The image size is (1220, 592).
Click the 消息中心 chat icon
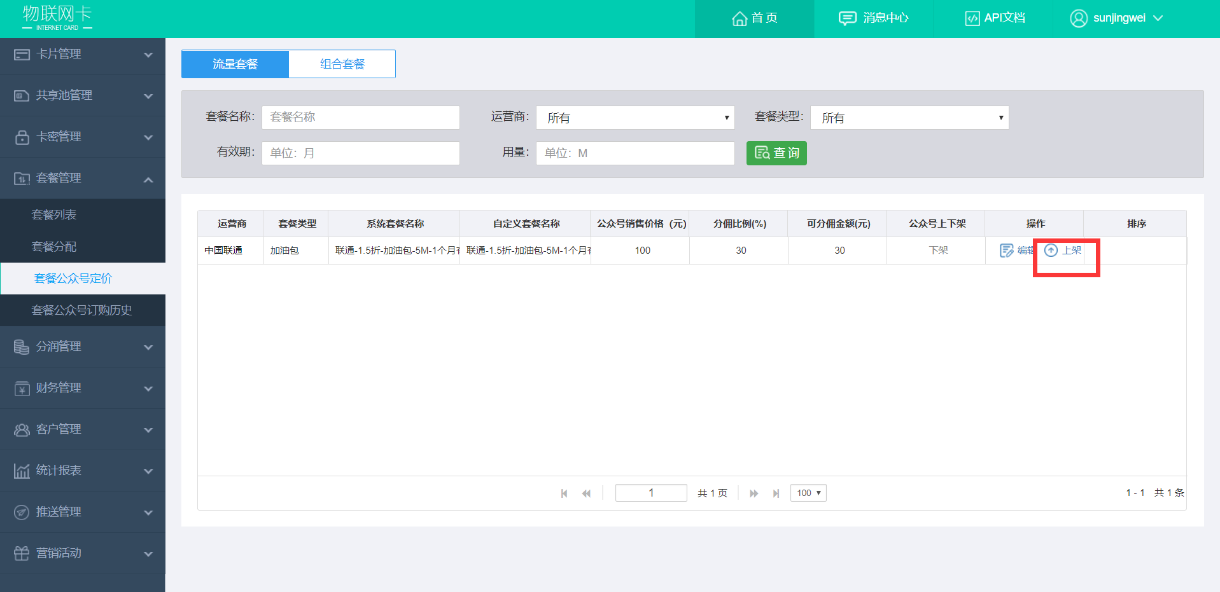click(847, 18)
